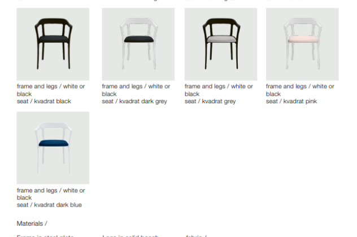Click the frame and legs text under pink chair
Image resolution: width=357 pixels, height=237 pixels.
[300, 90]
